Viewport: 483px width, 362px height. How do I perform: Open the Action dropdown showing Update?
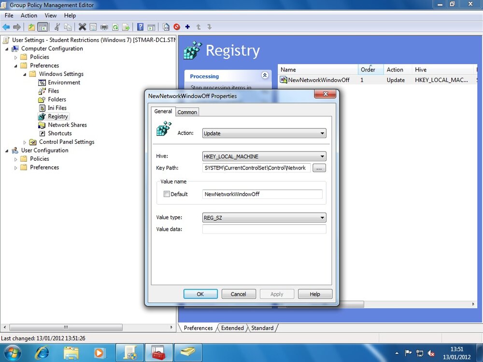pyautogui.click(x=264, y=133)
